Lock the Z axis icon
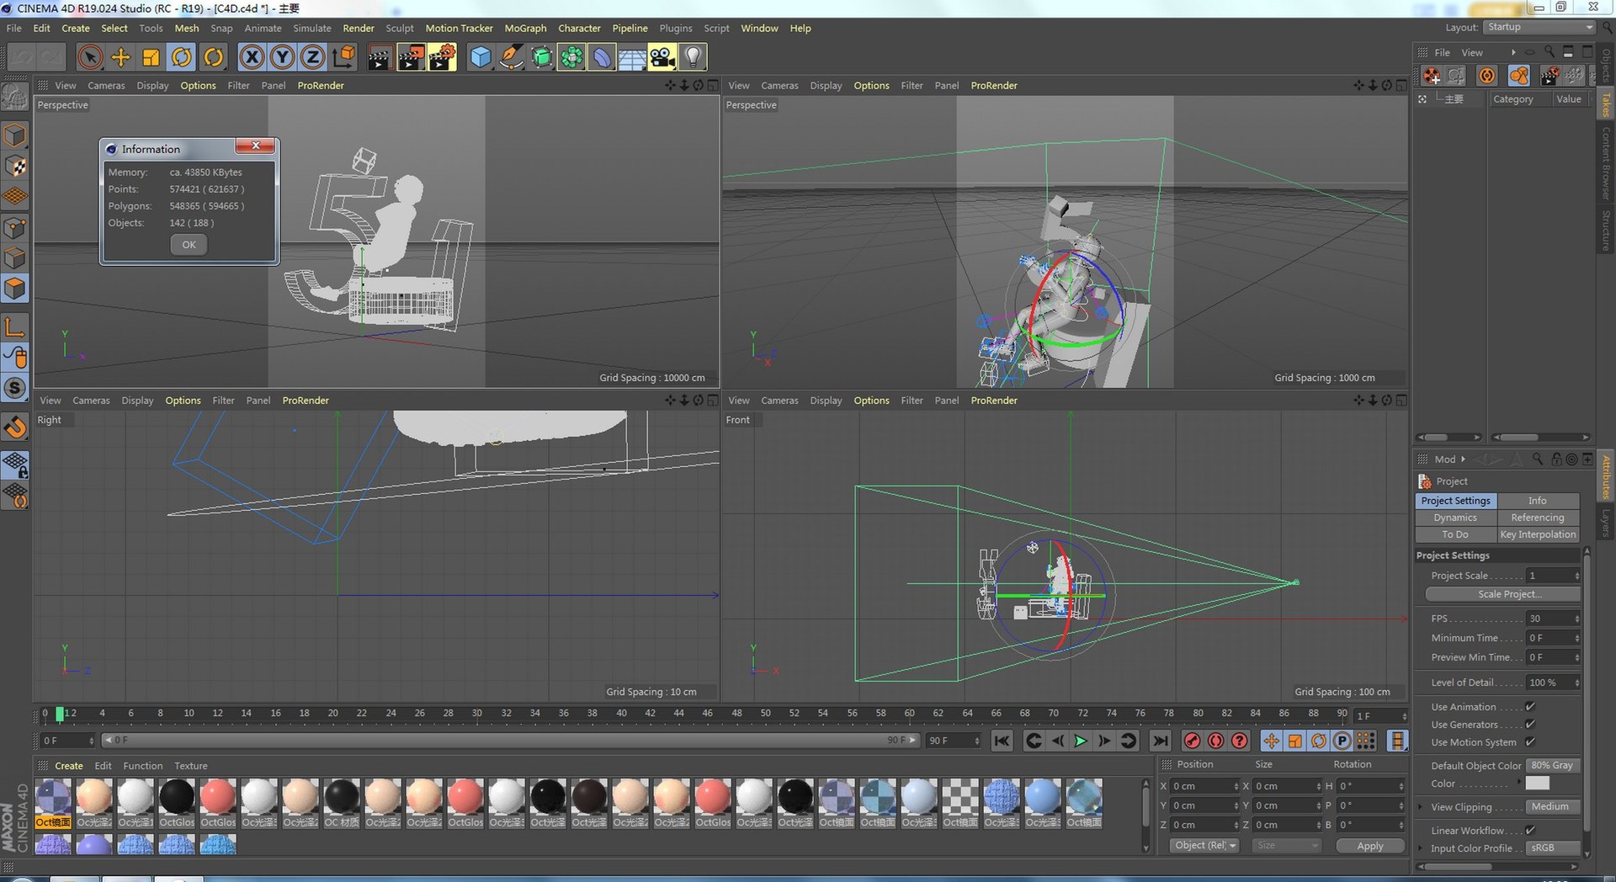 pos(313,57)
